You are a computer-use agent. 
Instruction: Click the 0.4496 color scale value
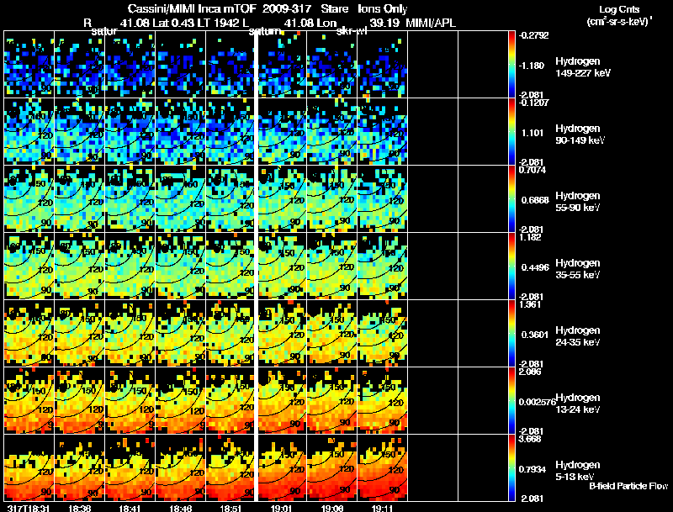click(535, 267)
